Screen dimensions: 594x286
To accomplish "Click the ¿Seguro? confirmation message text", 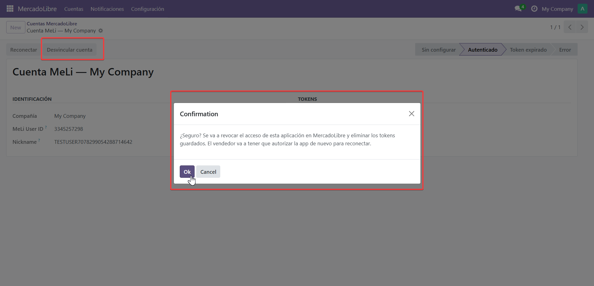I will pos(287,139).
